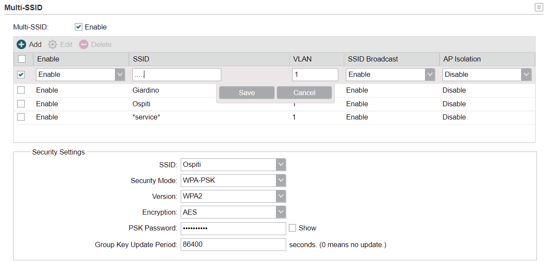The height and width of the screenshot is (265, 548).
Task: Toggle the header select-all checkbox
Action: 22,59
